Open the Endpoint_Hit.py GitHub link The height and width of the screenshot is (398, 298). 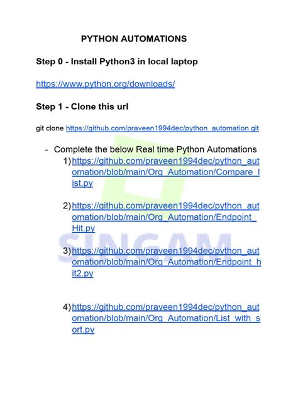[165, 217]
